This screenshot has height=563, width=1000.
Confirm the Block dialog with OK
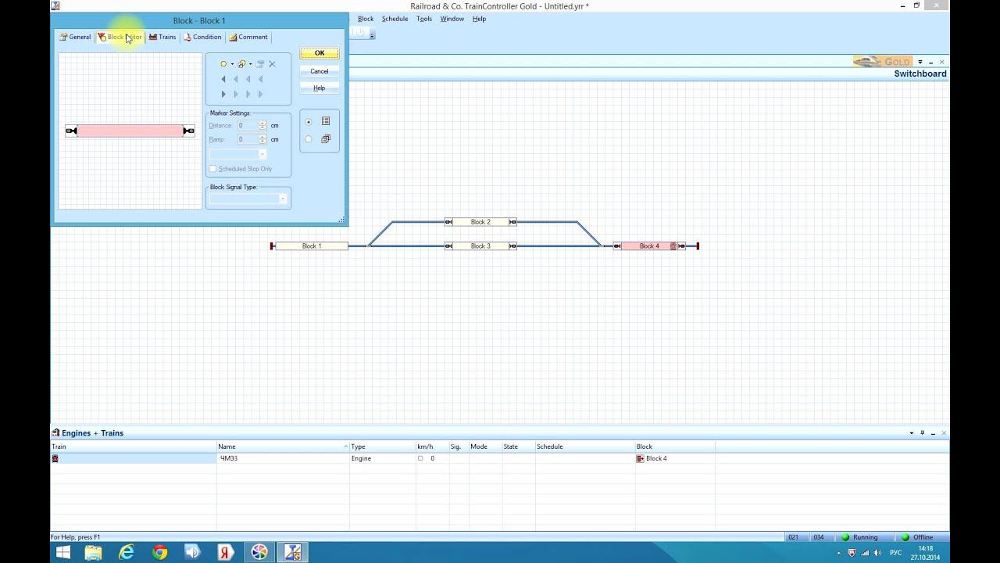click(x=320, y=53)
